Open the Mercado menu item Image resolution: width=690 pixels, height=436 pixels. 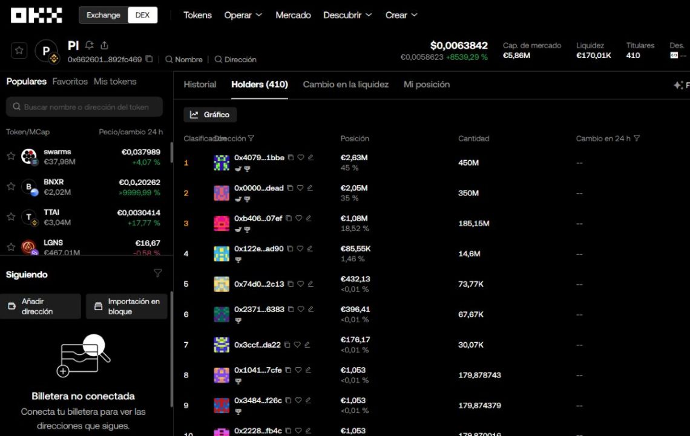pyautogui.click(x=293, y=15)
